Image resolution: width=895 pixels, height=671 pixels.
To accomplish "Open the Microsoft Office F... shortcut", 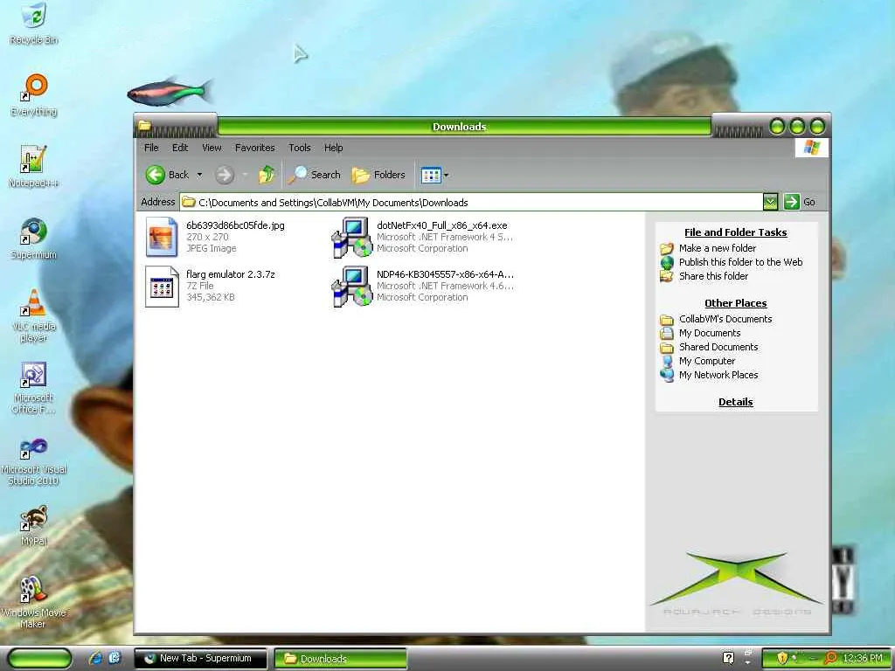I will [x=34, y=388].
